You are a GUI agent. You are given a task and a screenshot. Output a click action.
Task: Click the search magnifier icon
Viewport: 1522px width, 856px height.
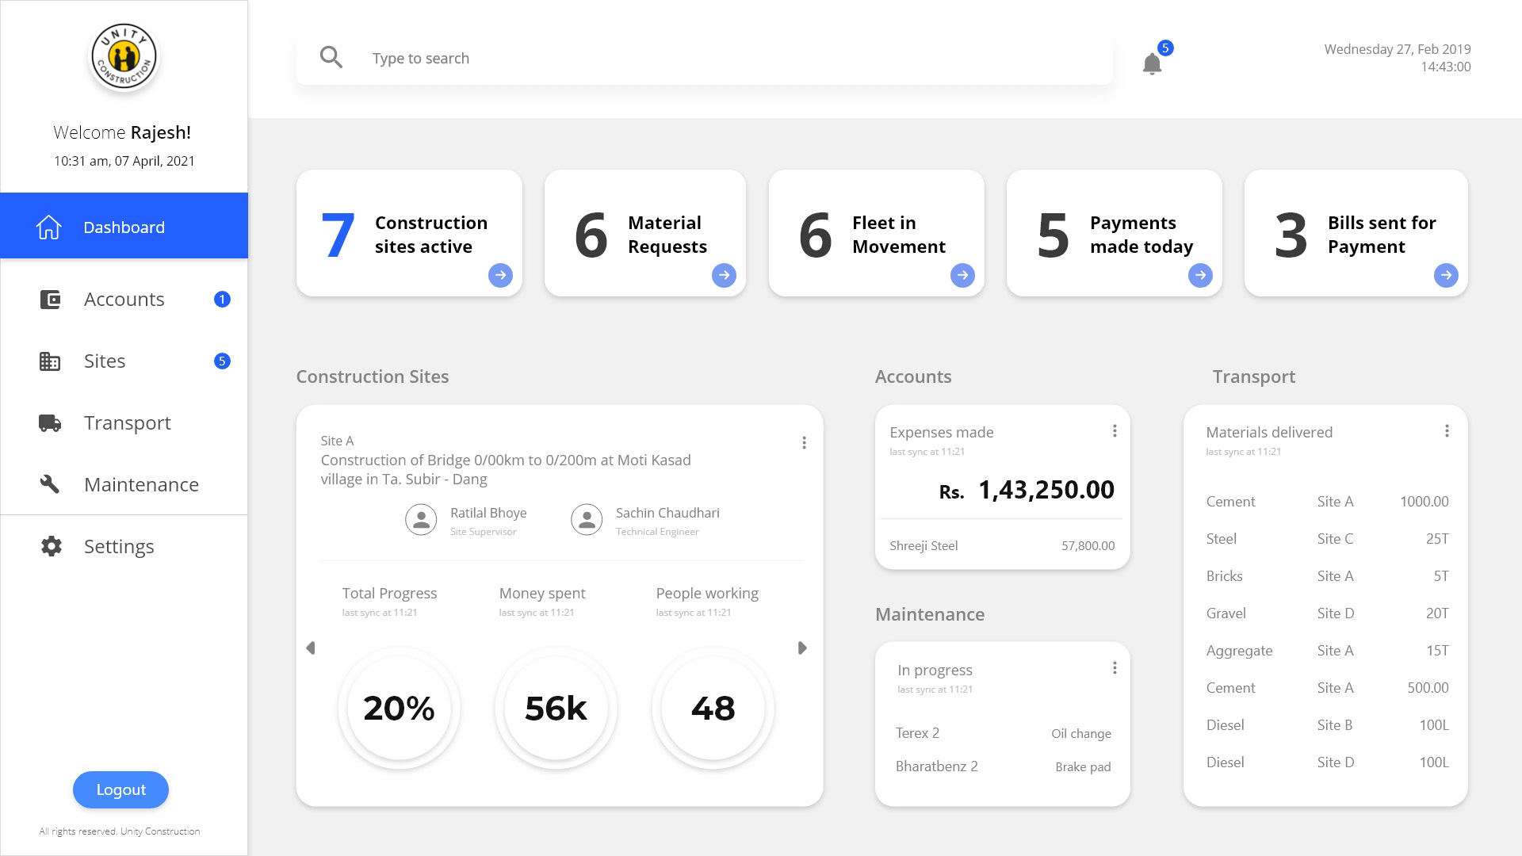(x=331, y=57)
